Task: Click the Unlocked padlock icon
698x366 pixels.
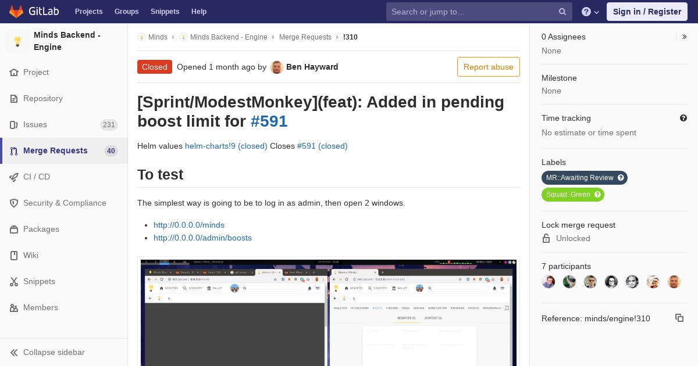Action: [x=546, y=238]
